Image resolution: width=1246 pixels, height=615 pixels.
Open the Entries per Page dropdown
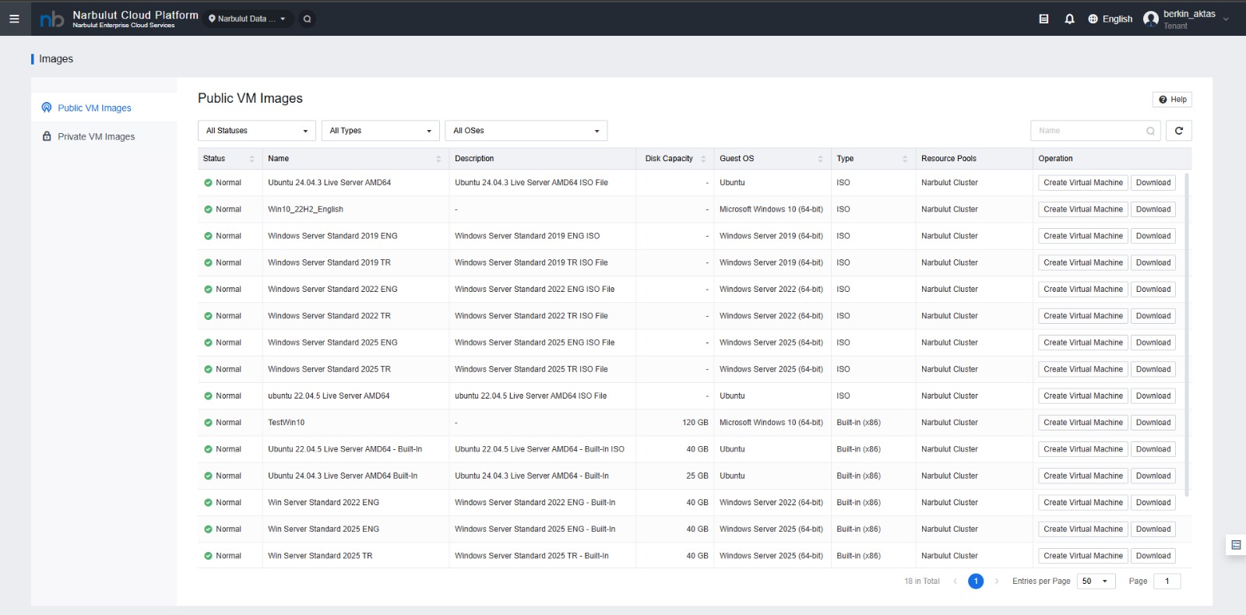(1096, 582)
